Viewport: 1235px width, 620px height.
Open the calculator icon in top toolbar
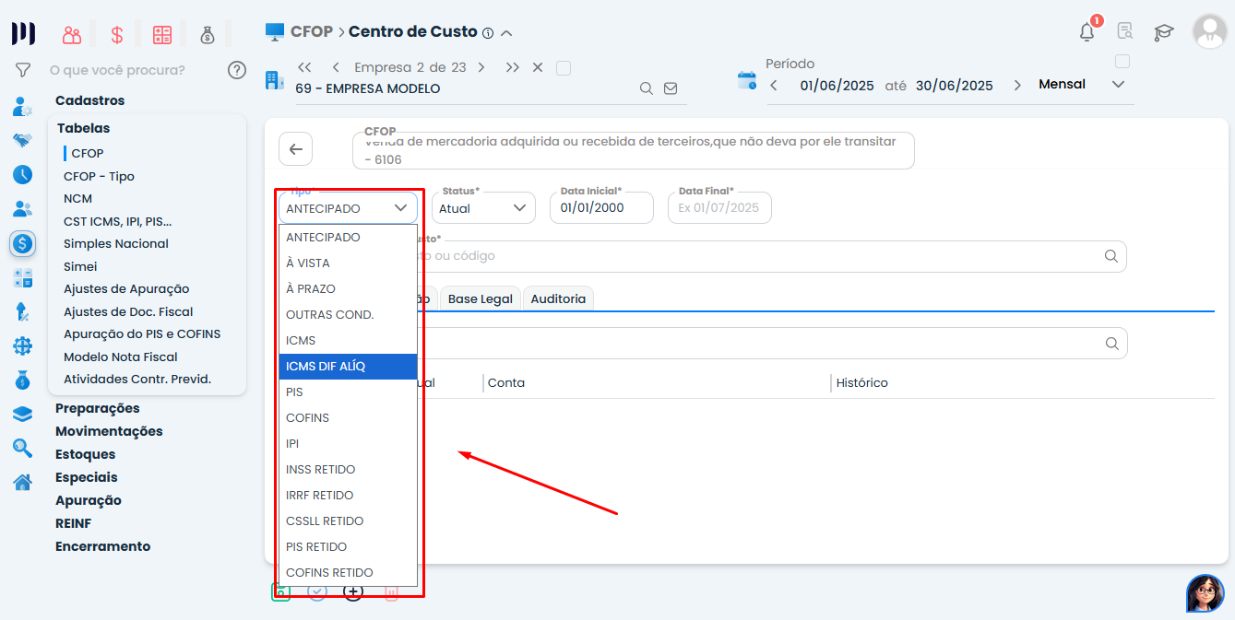coord(162,35)
